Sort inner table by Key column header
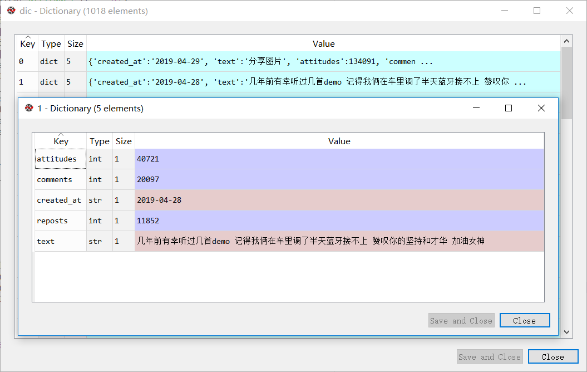The width and height of the screenshot is (587, 372). (x=61, y=141)
